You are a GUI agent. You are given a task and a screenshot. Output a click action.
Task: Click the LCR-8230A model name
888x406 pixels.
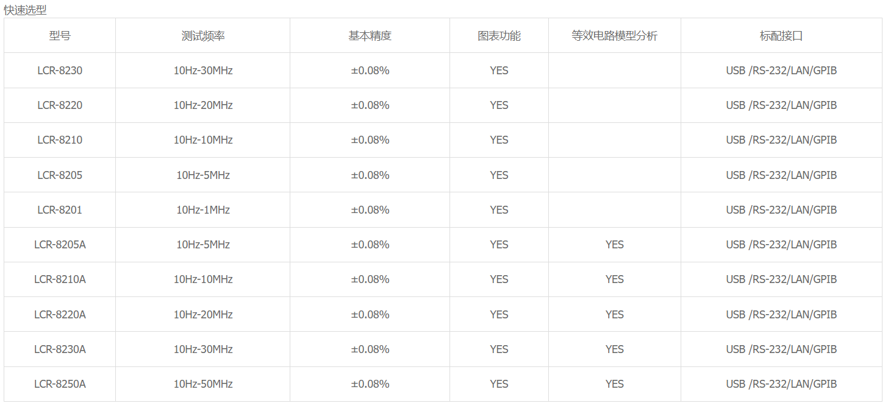[x=60, y=349]
